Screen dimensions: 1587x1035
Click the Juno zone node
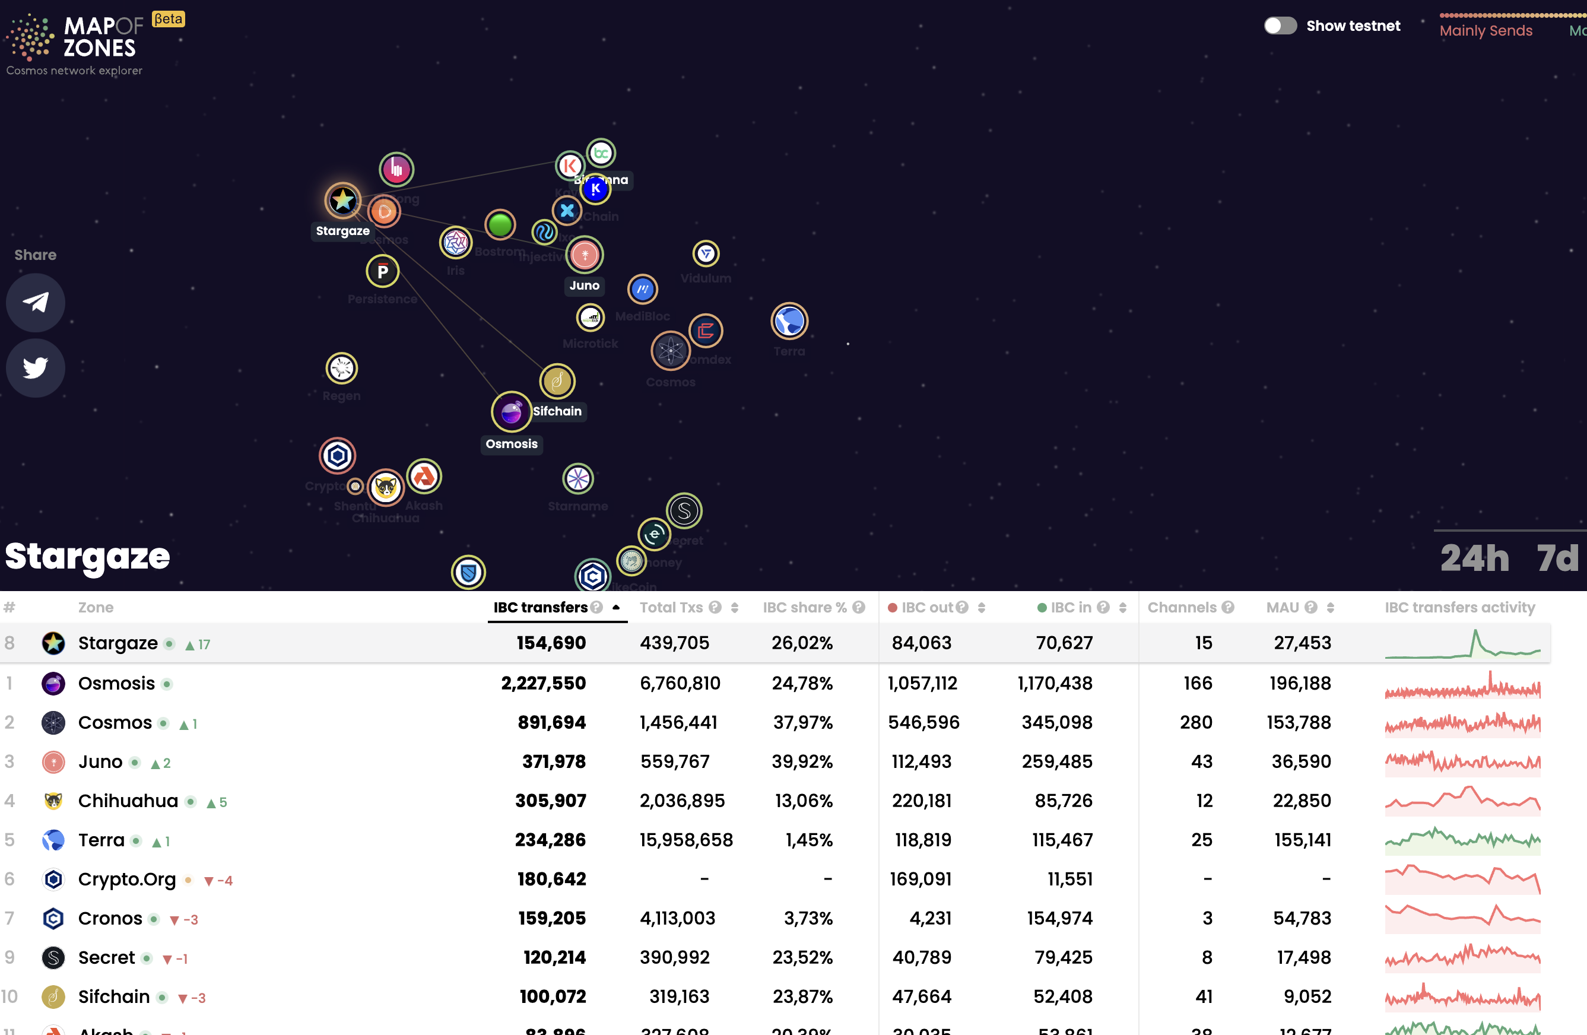(x=584, y=255)
